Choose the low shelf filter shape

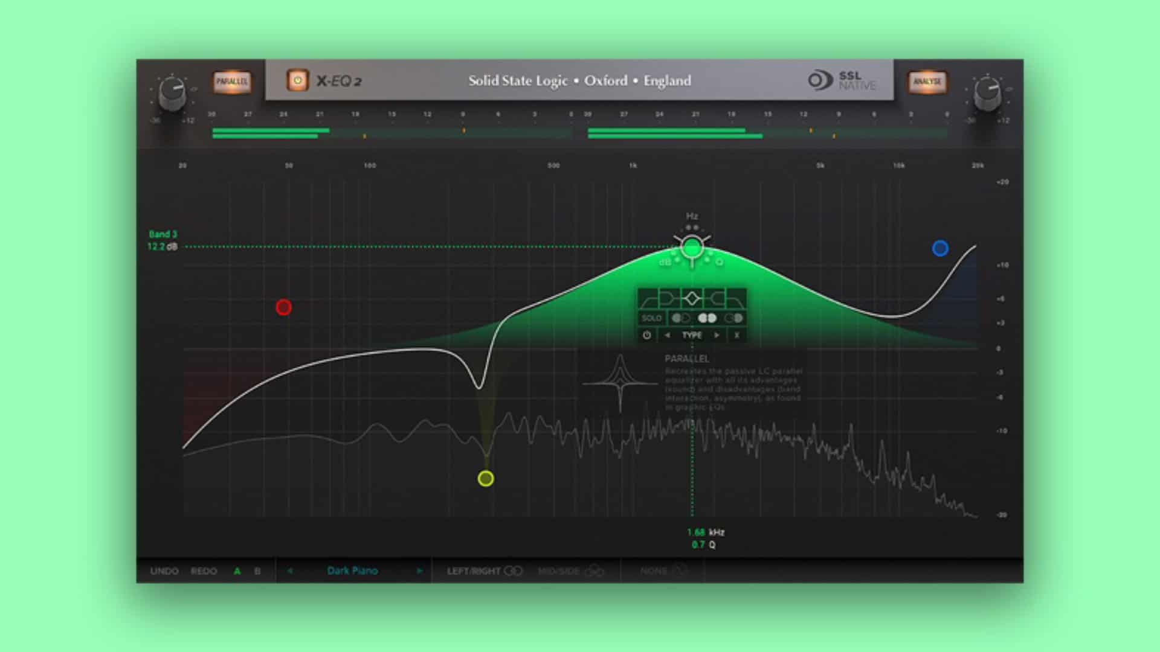669,298
